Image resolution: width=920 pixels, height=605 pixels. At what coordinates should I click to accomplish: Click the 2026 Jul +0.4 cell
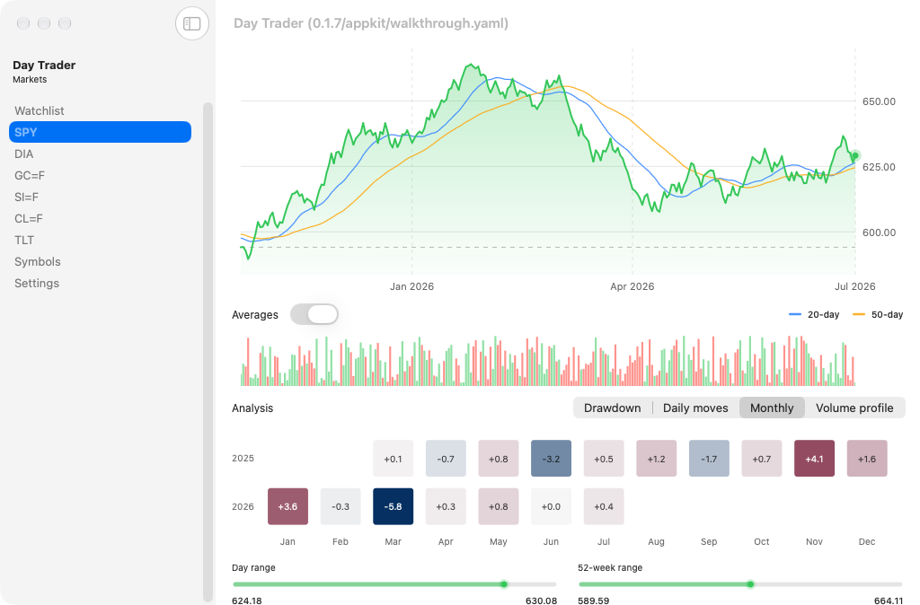[604, 506]
